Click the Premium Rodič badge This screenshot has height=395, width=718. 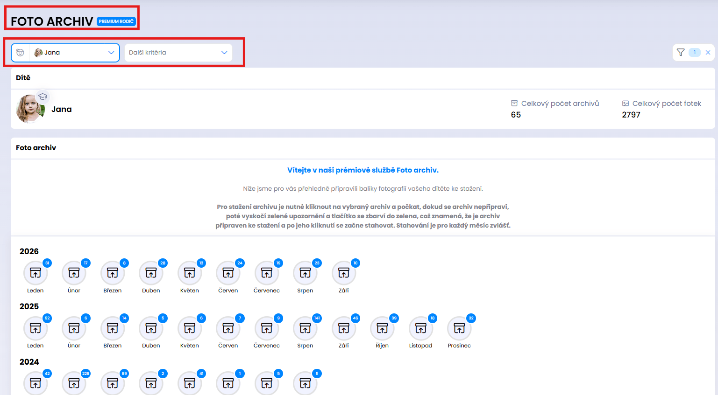pos(116,21)
